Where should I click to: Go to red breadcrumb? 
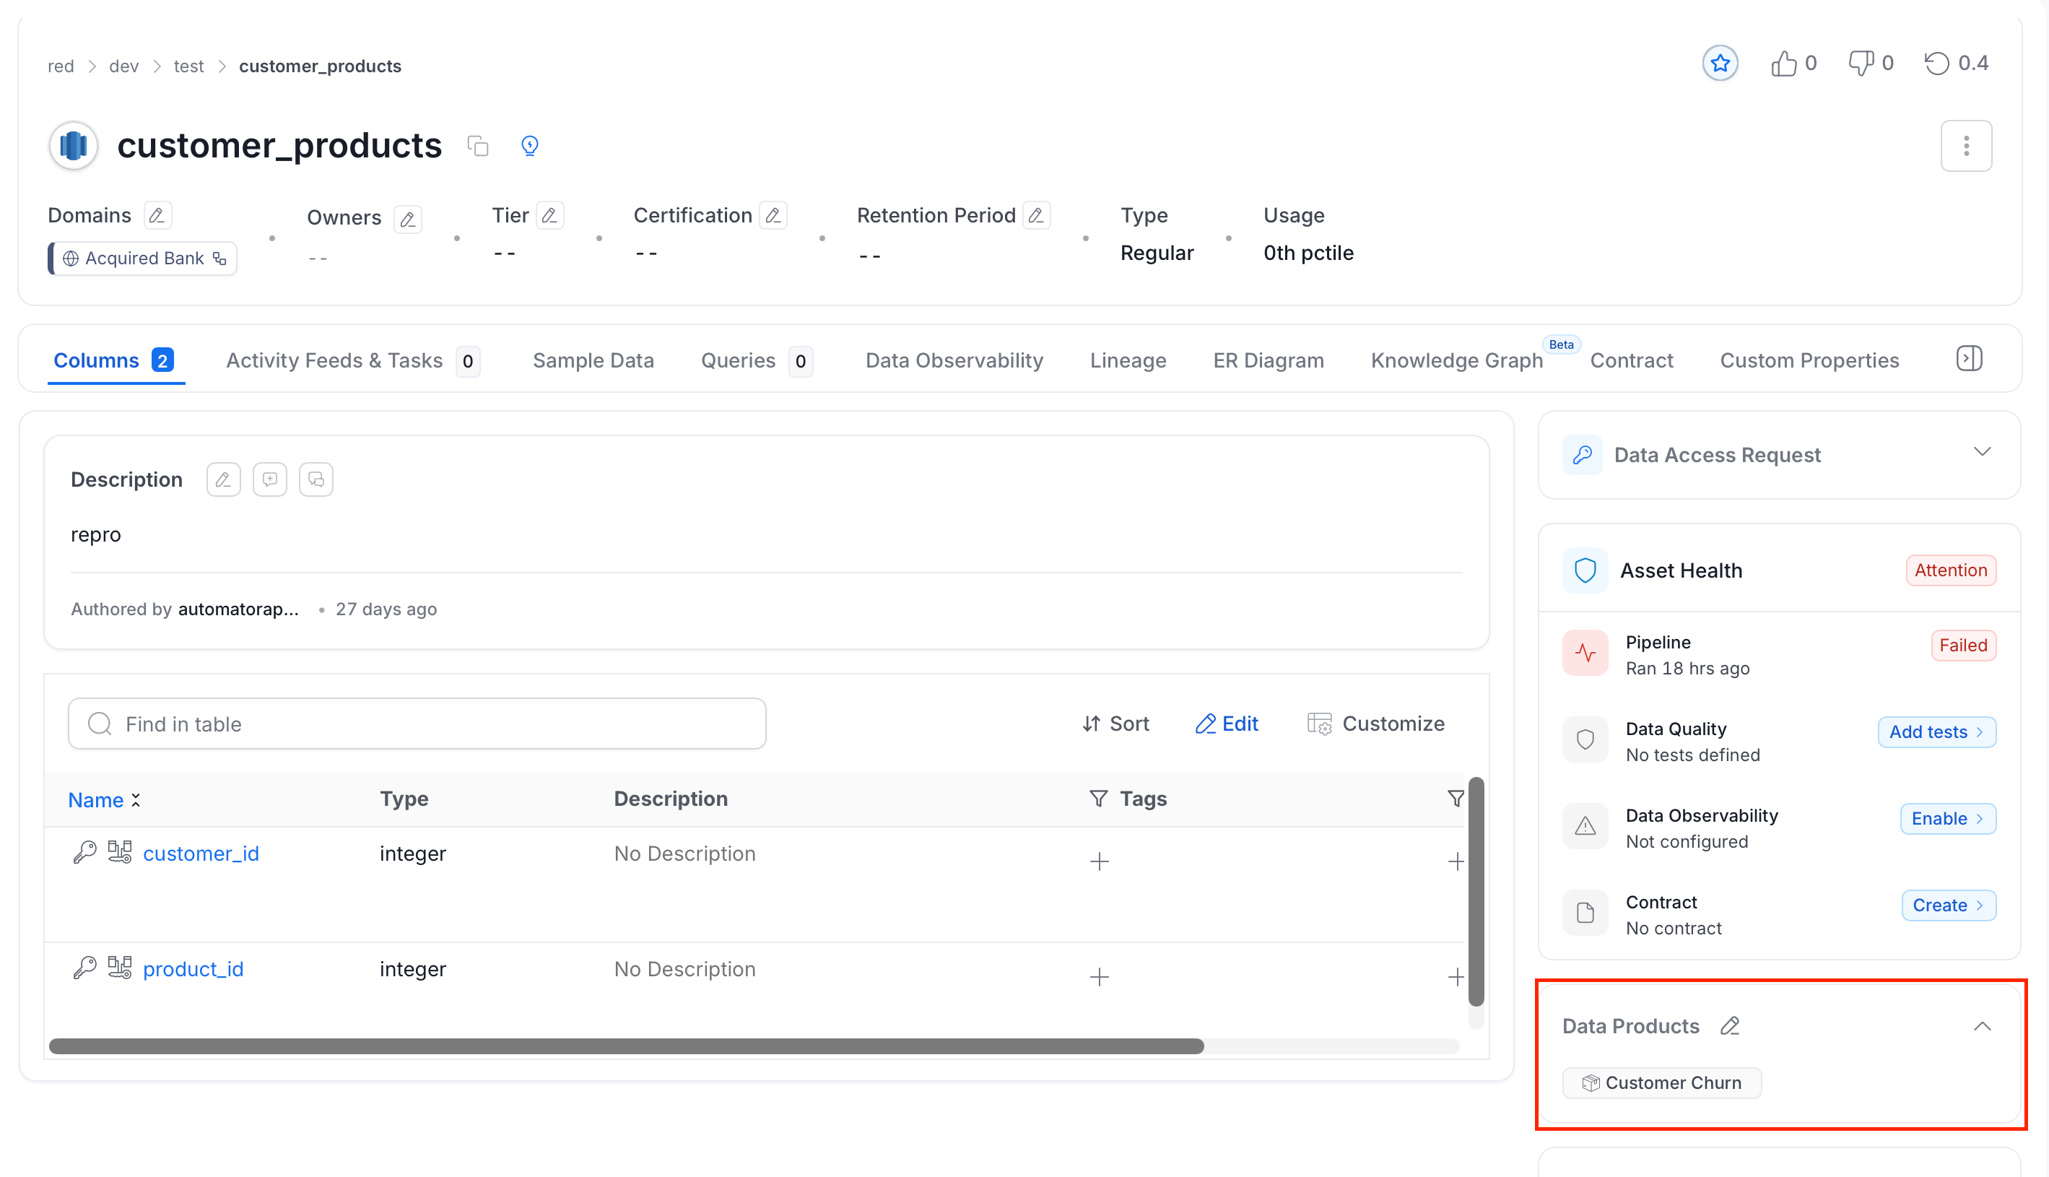pyautogui.click(x=61, y=66)
